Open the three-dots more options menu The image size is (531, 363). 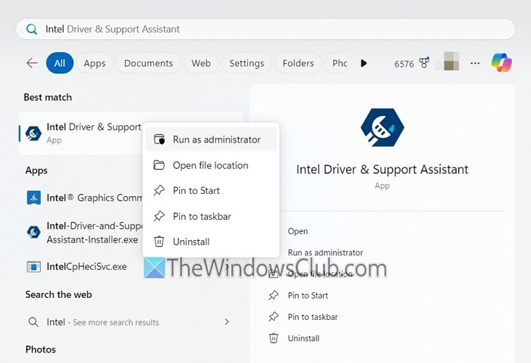tap(475, 63)
